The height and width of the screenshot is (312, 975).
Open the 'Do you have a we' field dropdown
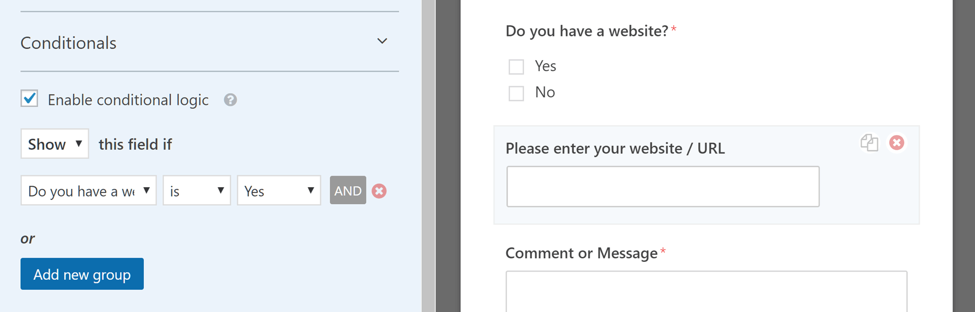pyautogui.click(x=89, y=191)
